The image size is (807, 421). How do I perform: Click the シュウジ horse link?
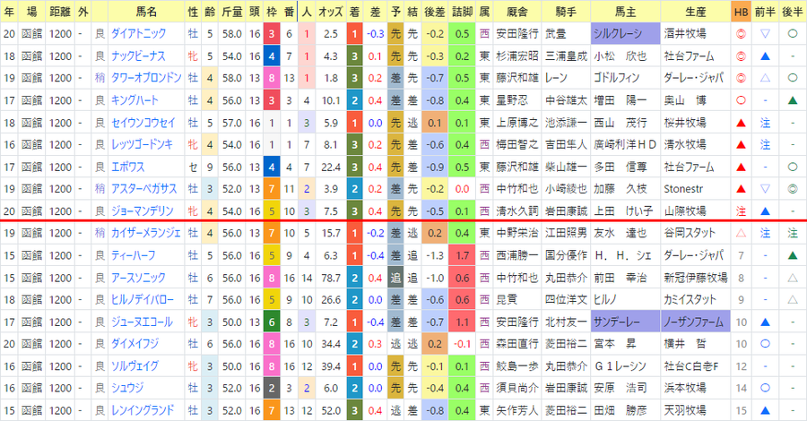(127, 389)
